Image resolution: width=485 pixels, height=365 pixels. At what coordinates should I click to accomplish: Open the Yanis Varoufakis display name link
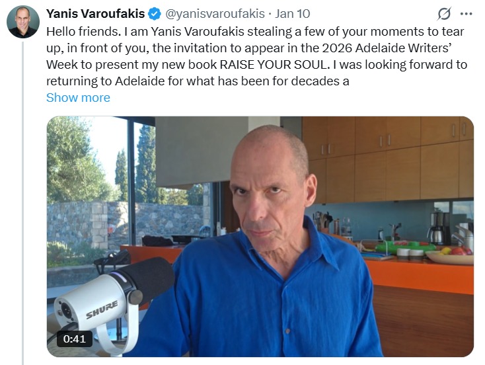click(x=96, y=14)
